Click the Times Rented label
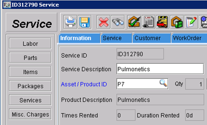Viewport: 207px width, 125px height. click(x=79, y=115)
